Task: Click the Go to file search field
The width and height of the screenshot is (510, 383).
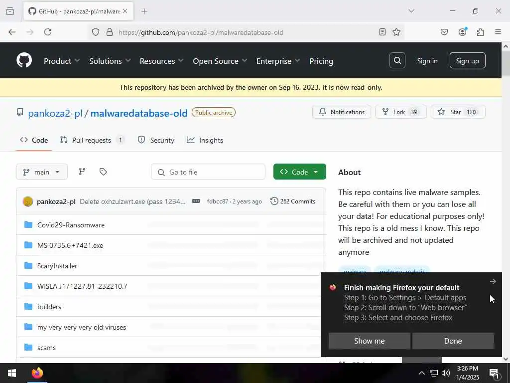Action: click(208, 172)
